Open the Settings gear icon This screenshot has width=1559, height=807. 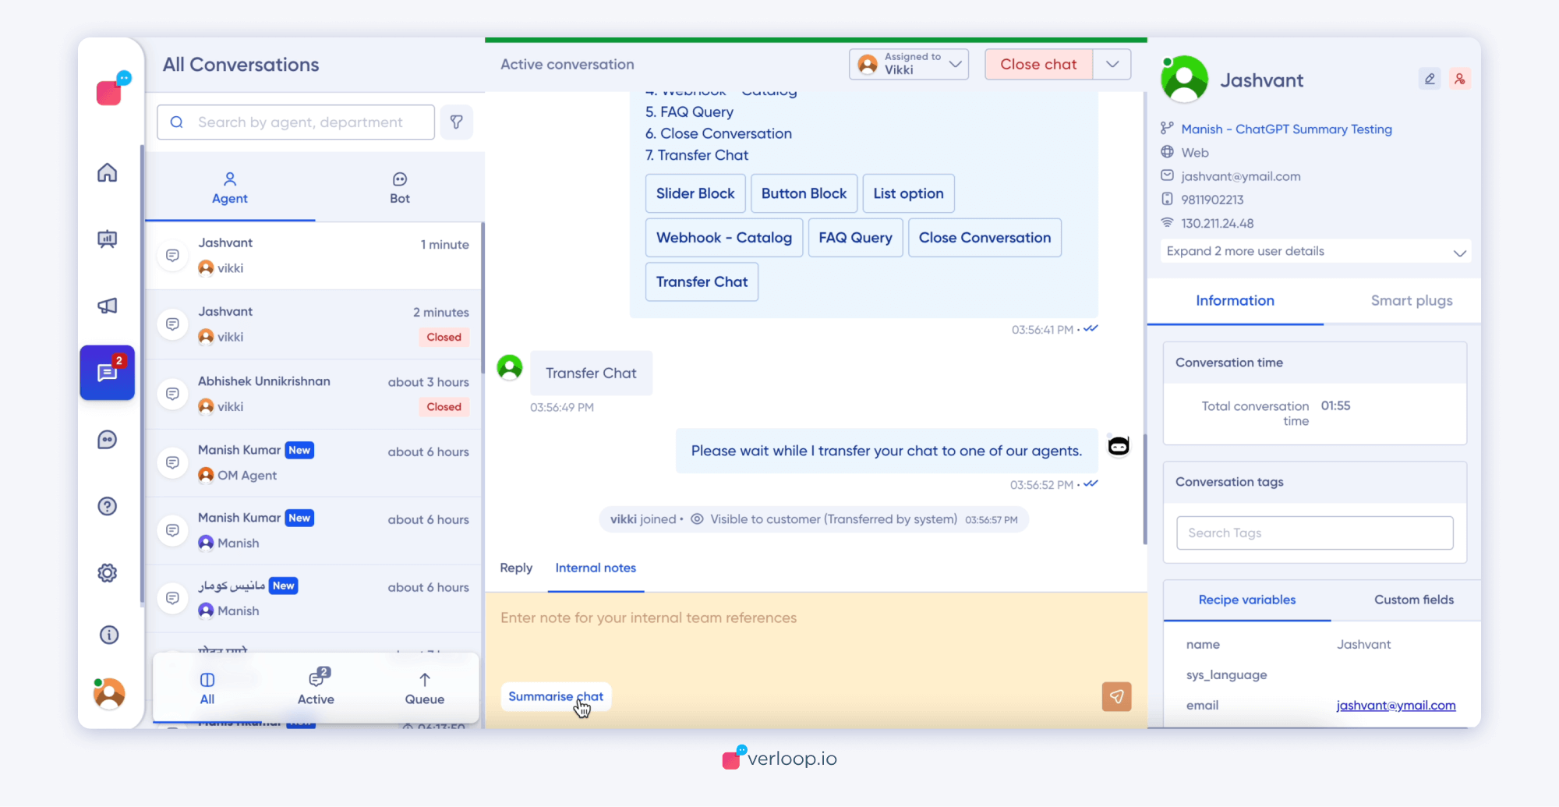point(107,573)
